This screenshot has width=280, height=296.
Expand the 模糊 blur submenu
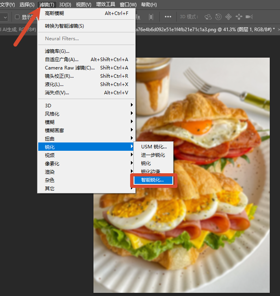click(x=87, y=122)
